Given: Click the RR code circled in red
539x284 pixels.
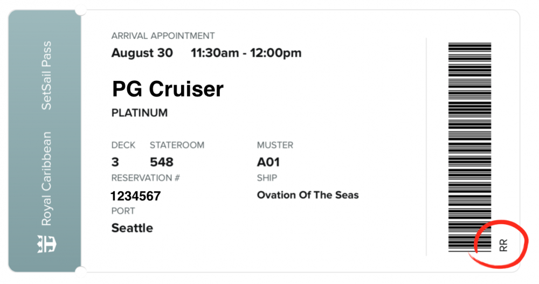Looking at the screenshot, I should pos(503,245).
